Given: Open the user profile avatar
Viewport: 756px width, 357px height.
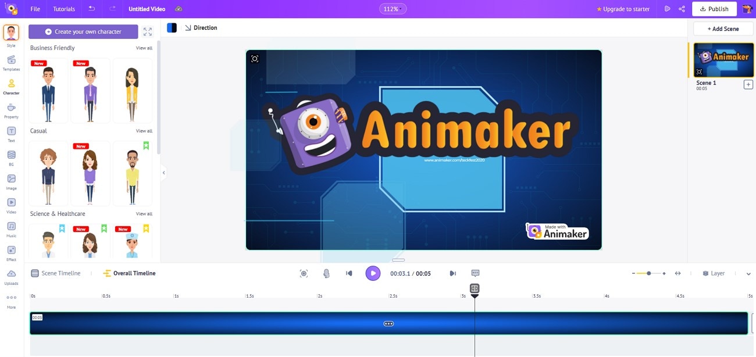Looking at the screenshot, I should [747, 9].
